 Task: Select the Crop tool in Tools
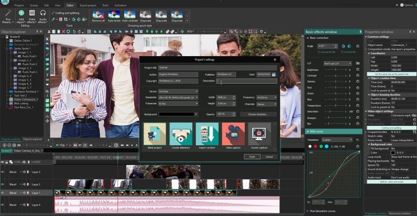tap(66, 19)
